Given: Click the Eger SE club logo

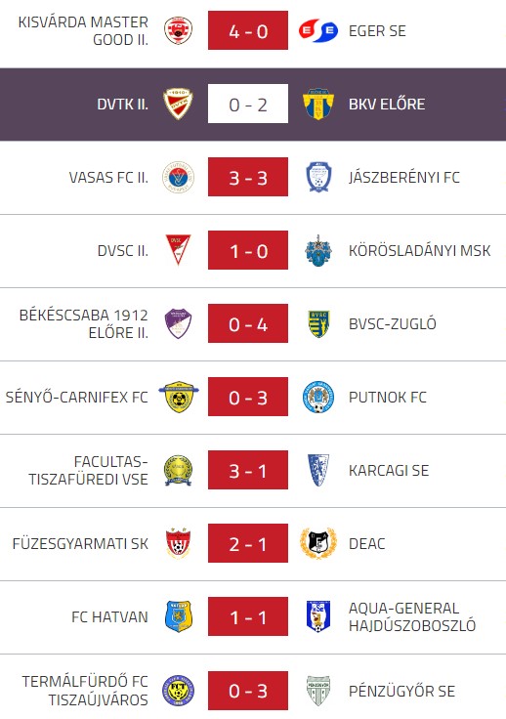Looking at the screenshot, I should coord(318,30).
